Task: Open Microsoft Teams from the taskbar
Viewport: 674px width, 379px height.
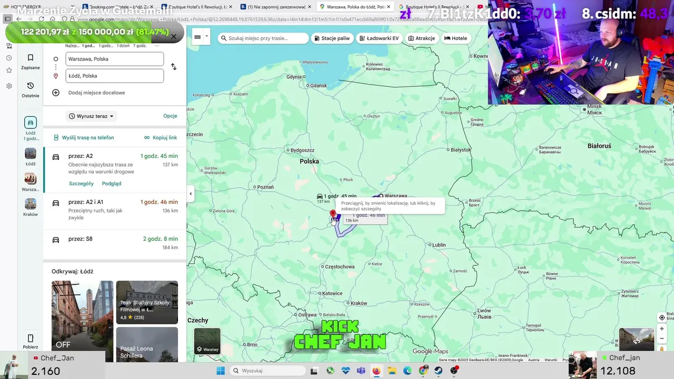Action: point(361,371)
